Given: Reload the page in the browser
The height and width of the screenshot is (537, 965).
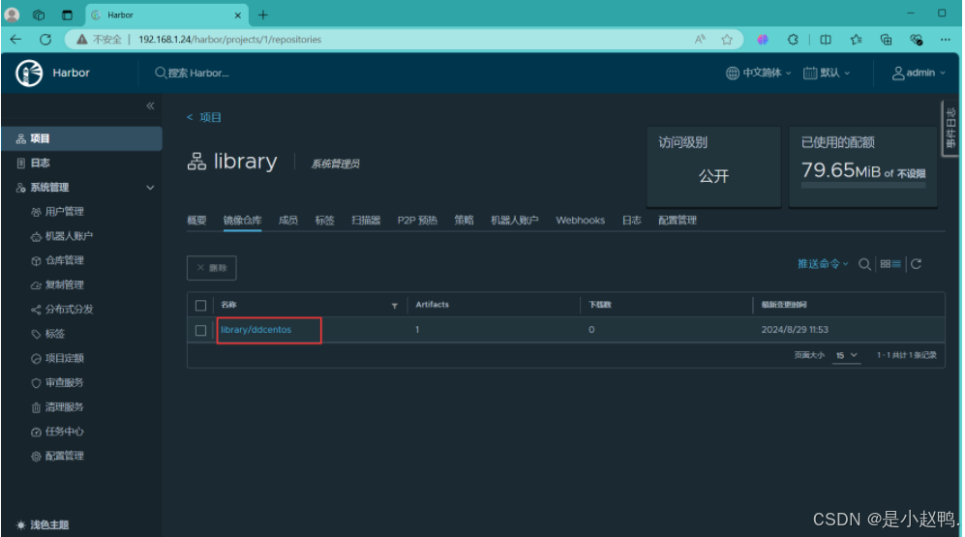Looking at the screenshot, I should [x=45, y=40].
